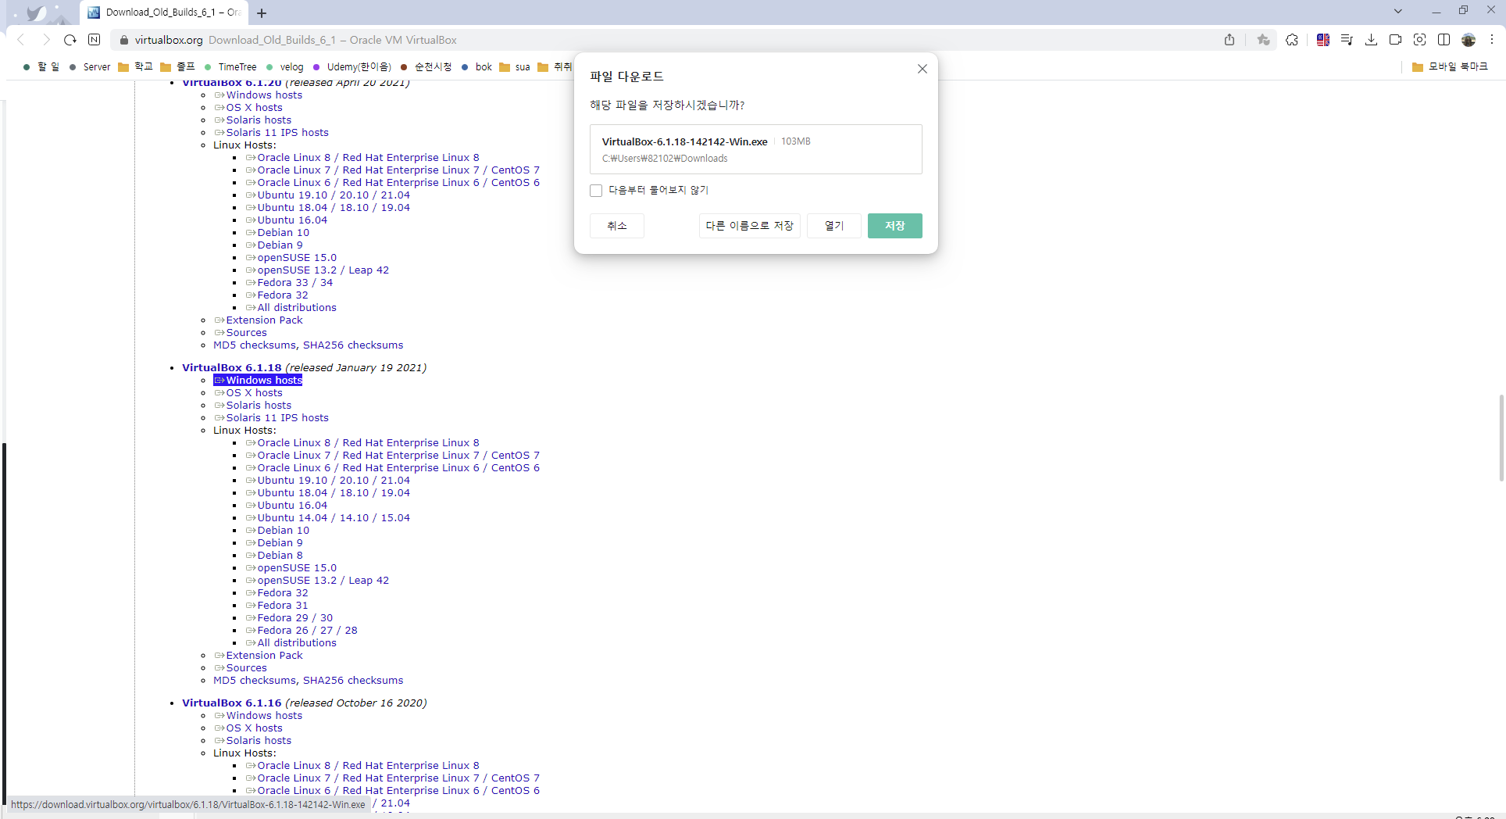Open the 할 일 bookmark
The image size is (1506, 819).
click(41, 67)
